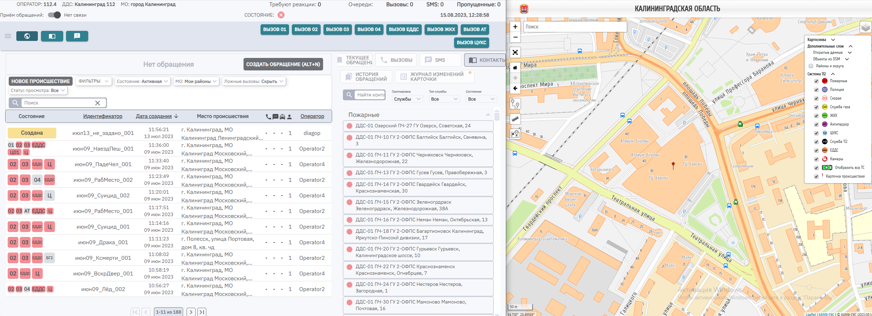
Task: Click the hamburger menu icon
Action: [x=8, y=36]
